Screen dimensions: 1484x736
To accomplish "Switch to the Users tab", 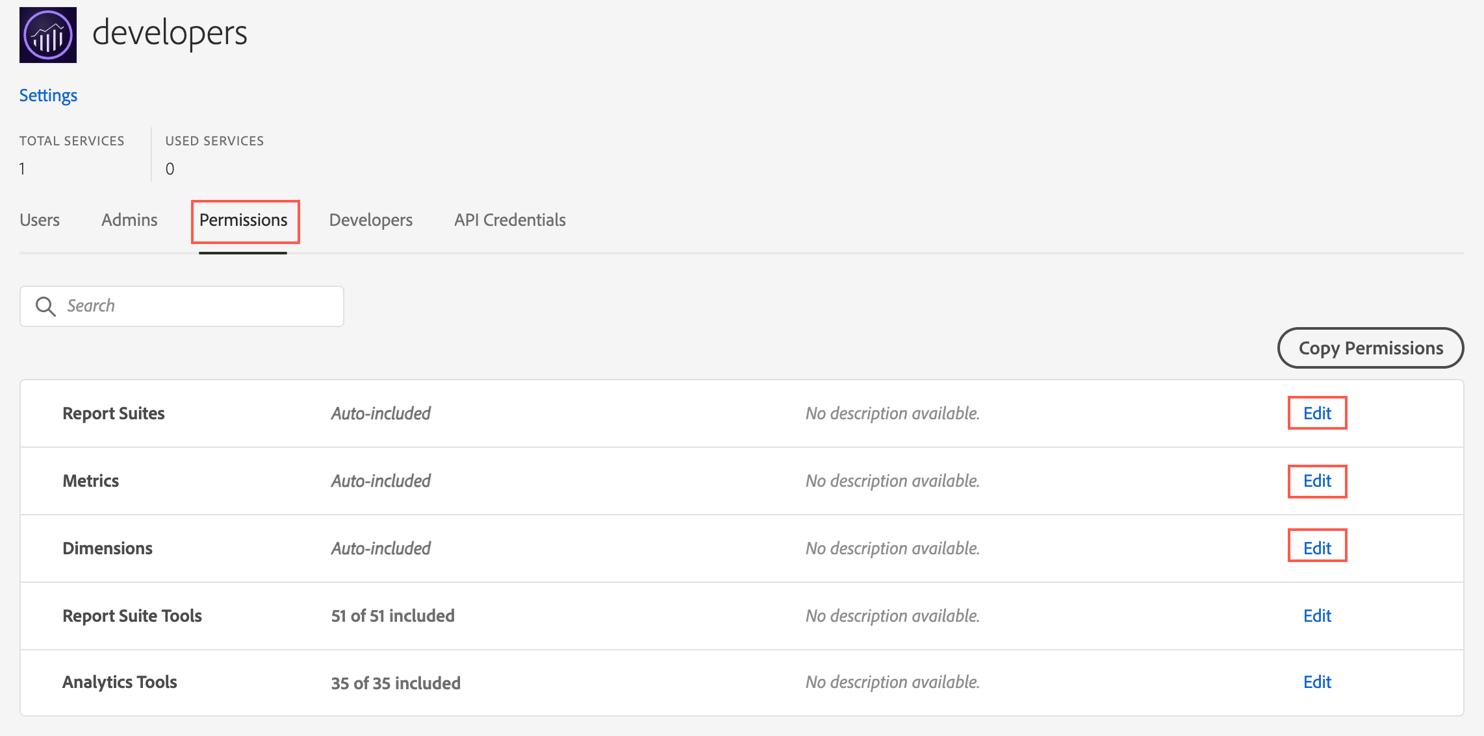I will tap(40, 220).
